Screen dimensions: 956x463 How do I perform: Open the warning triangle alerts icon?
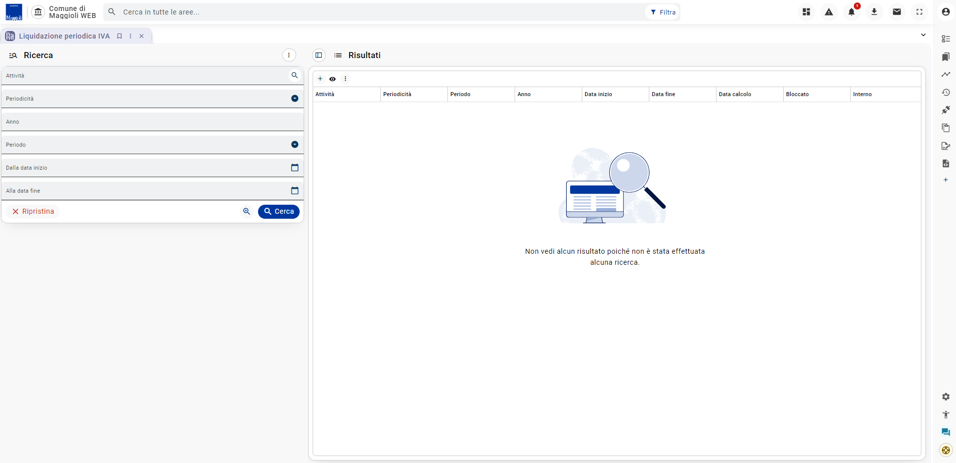point(829,12)
